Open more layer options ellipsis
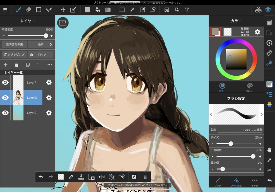Viewport: 275px width, 192px height. [49, 65]
